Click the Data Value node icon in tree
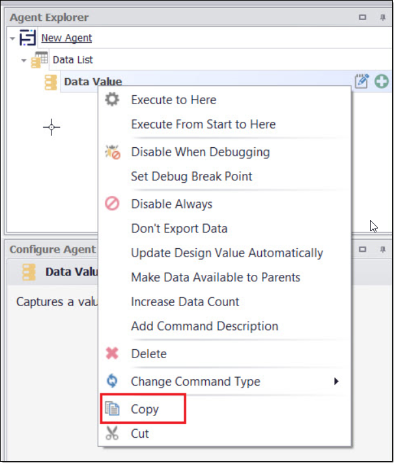The height and width of the screenshot is (465, 396). click(51, 82)
